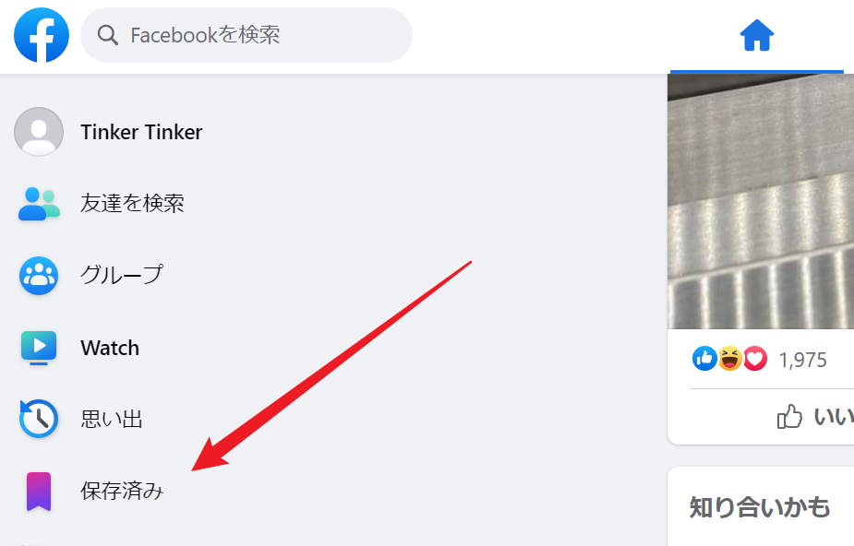The height and width of the screenshot is (546, 854).
Task: Click the blue Like reaction emoji
Action: point(704,359)
